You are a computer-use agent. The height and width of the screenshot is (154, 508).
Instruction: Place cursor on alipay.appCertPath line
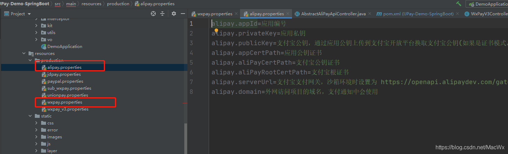[x=267, y=53]
